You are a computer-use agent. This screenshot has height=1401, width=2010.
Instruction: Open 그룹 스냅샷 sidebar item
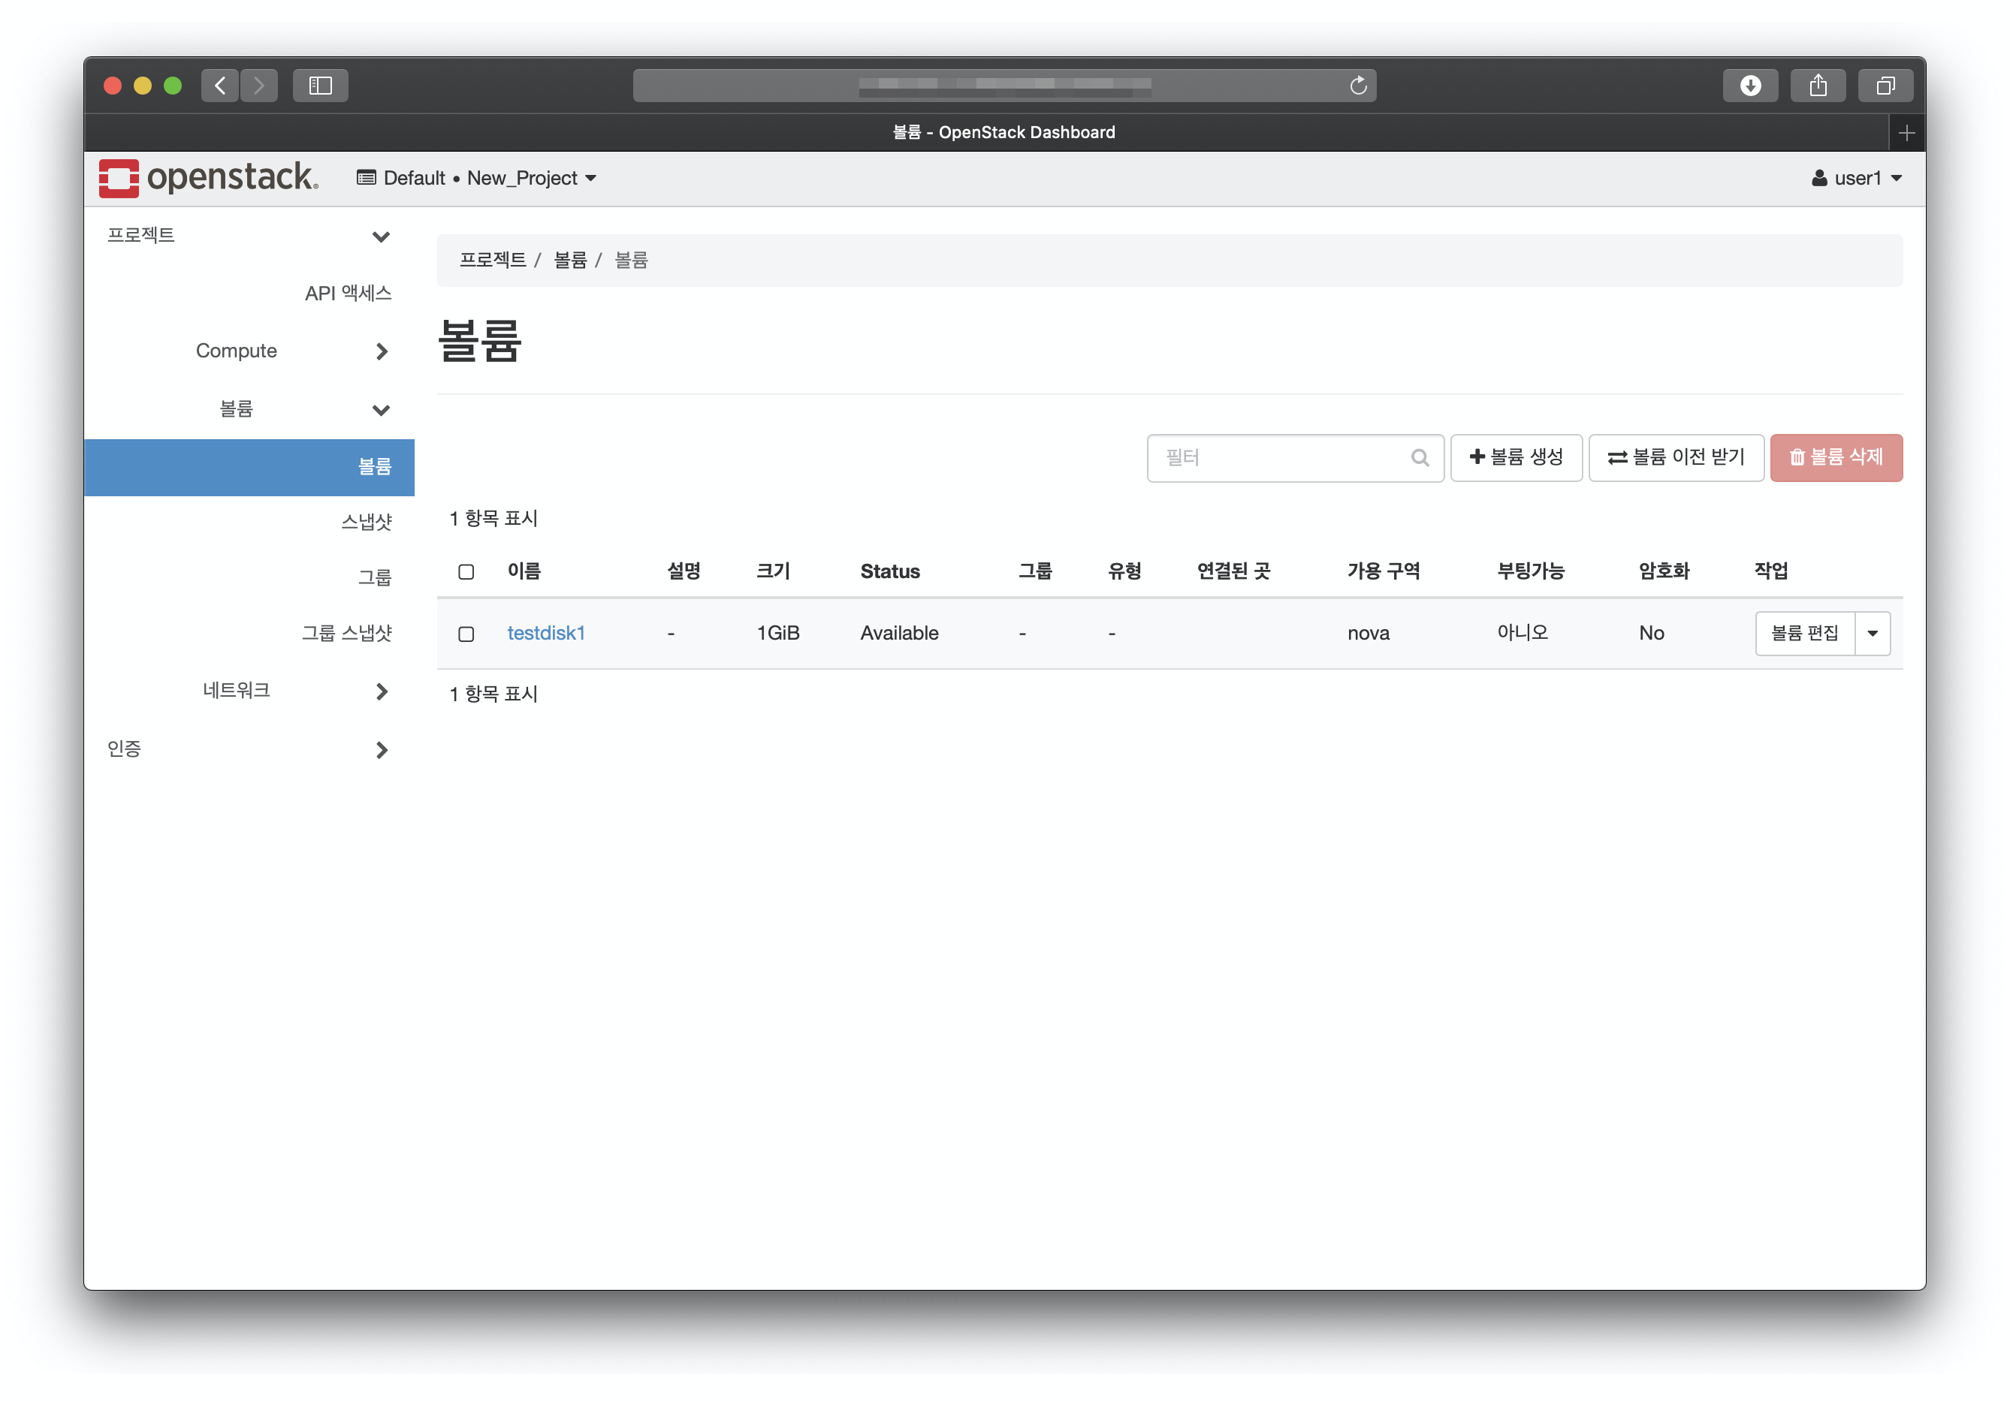click(346, 633)
